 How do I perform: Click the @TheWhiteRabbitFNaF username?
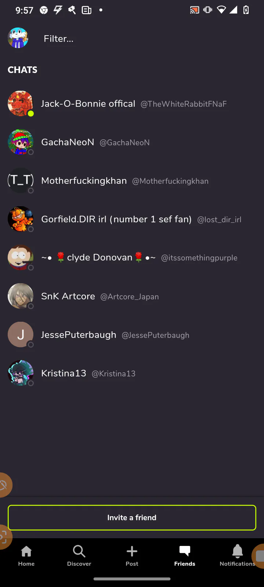coord(184,104)
